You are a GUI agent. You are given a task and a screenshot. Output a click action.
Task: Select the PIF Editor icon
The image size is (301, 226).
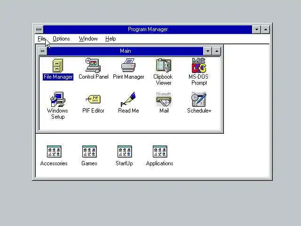[x=93, y=99]
